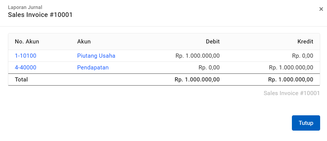Click the Kredit column header
This screenshot has height=141, width=327.
click(305, 42)
